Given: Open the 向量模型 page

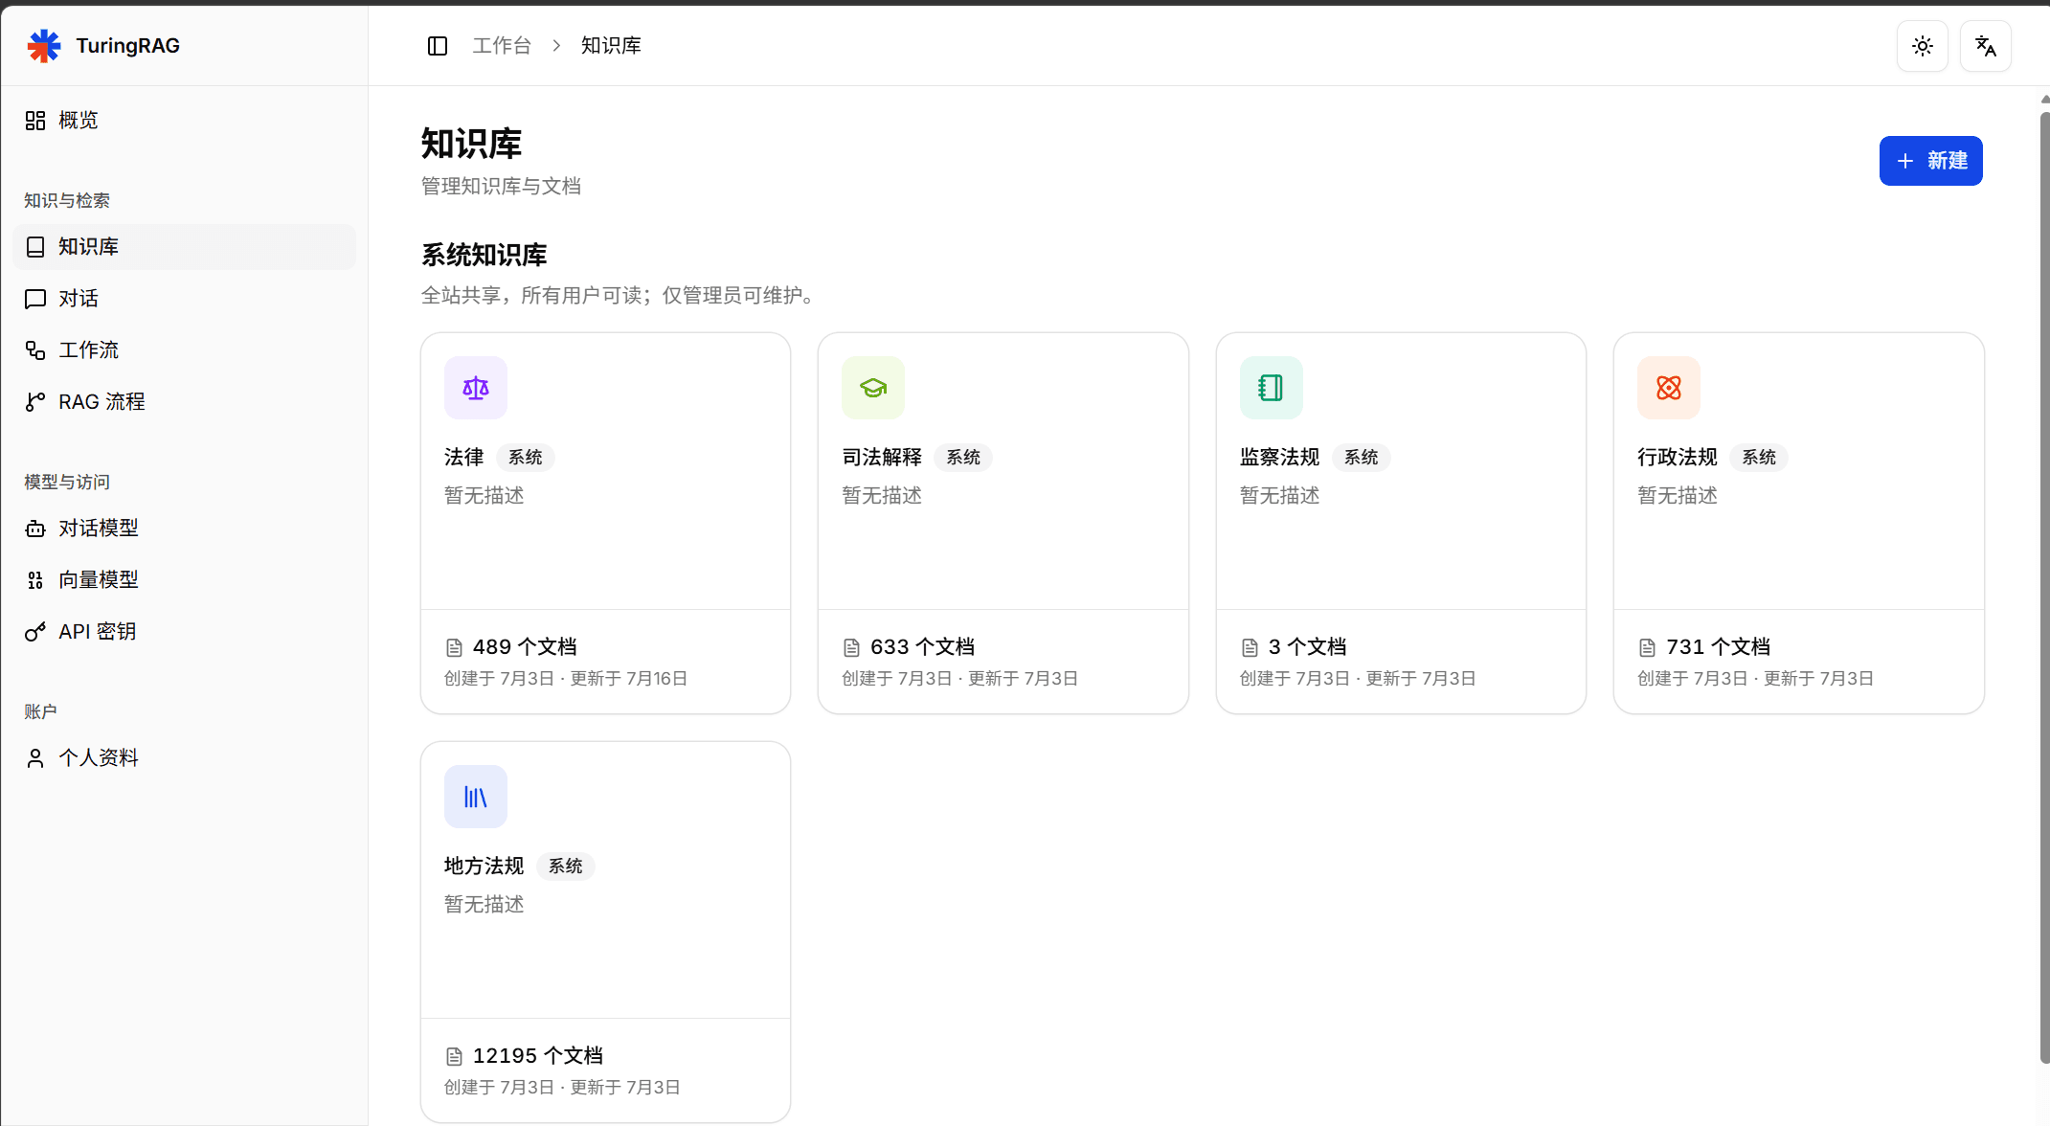Looking at the screenshot, I should click(184, 580).
